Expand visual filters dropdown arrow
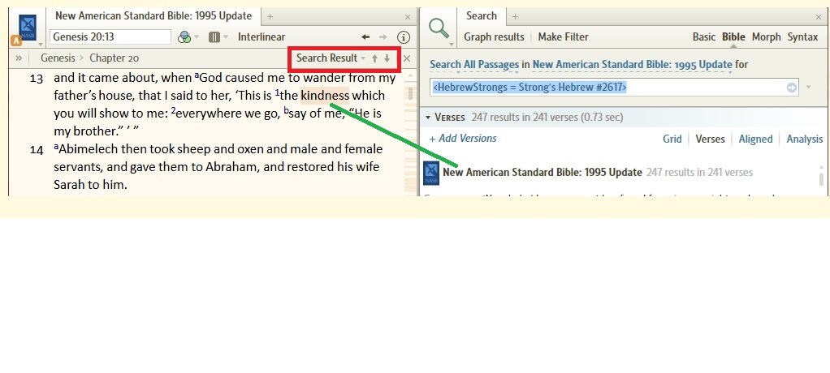830x373 pixels. coord(197,37)
